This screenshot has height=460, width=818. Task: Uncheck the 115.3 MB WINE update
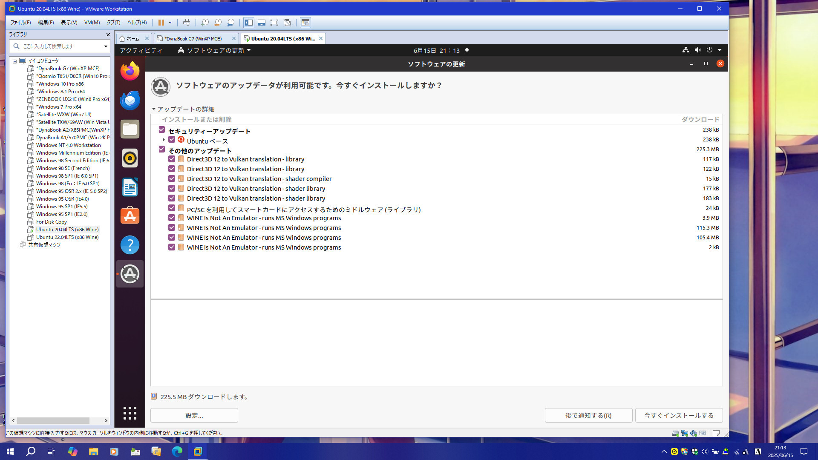tap(172, 228)
